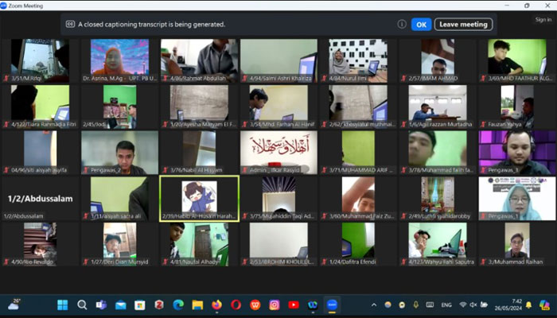Toggle the ENG language input indicator
Screen dimensions: 557x318
[446, 304]
